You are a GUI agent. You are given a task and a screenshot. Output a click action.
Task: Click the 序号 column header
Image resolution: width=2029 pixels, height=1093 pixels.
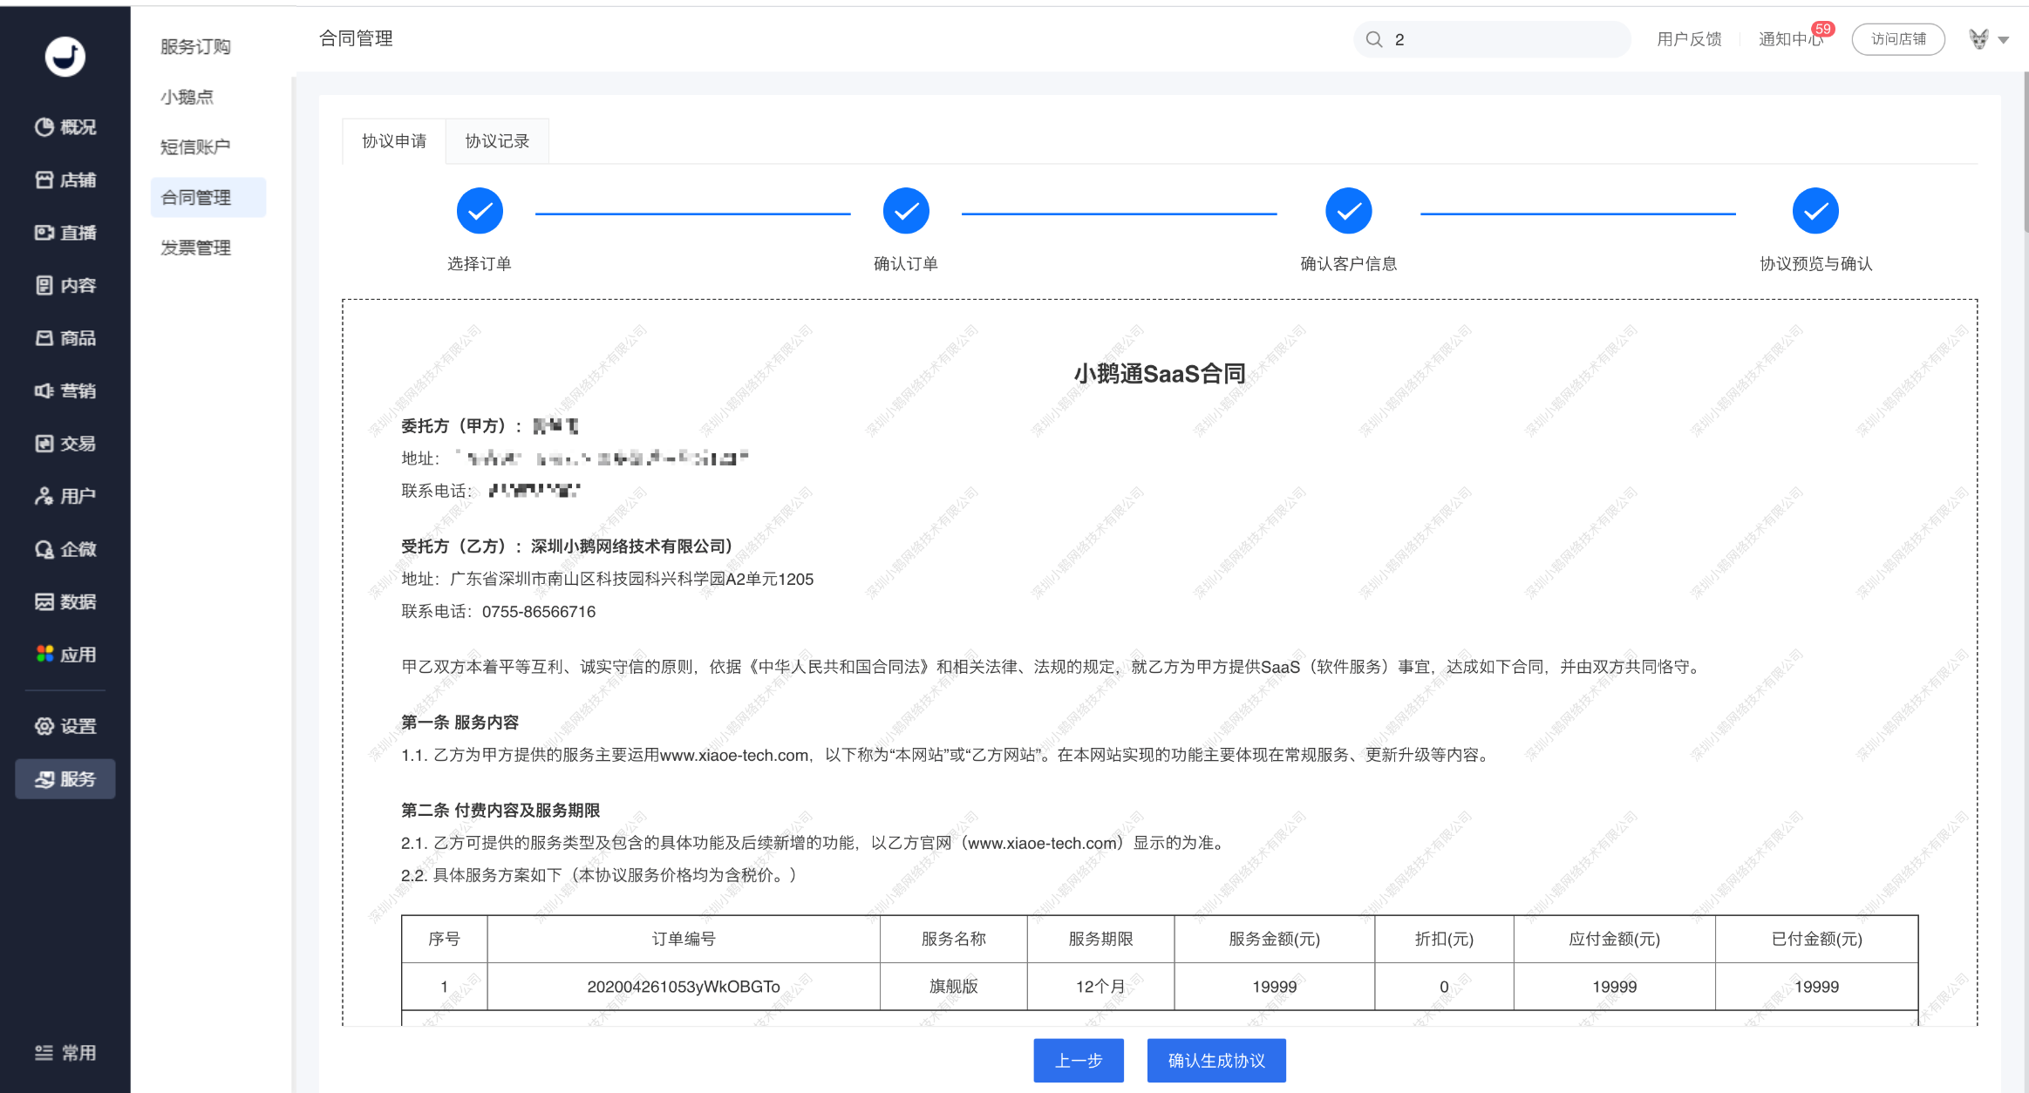coord(444,940)
